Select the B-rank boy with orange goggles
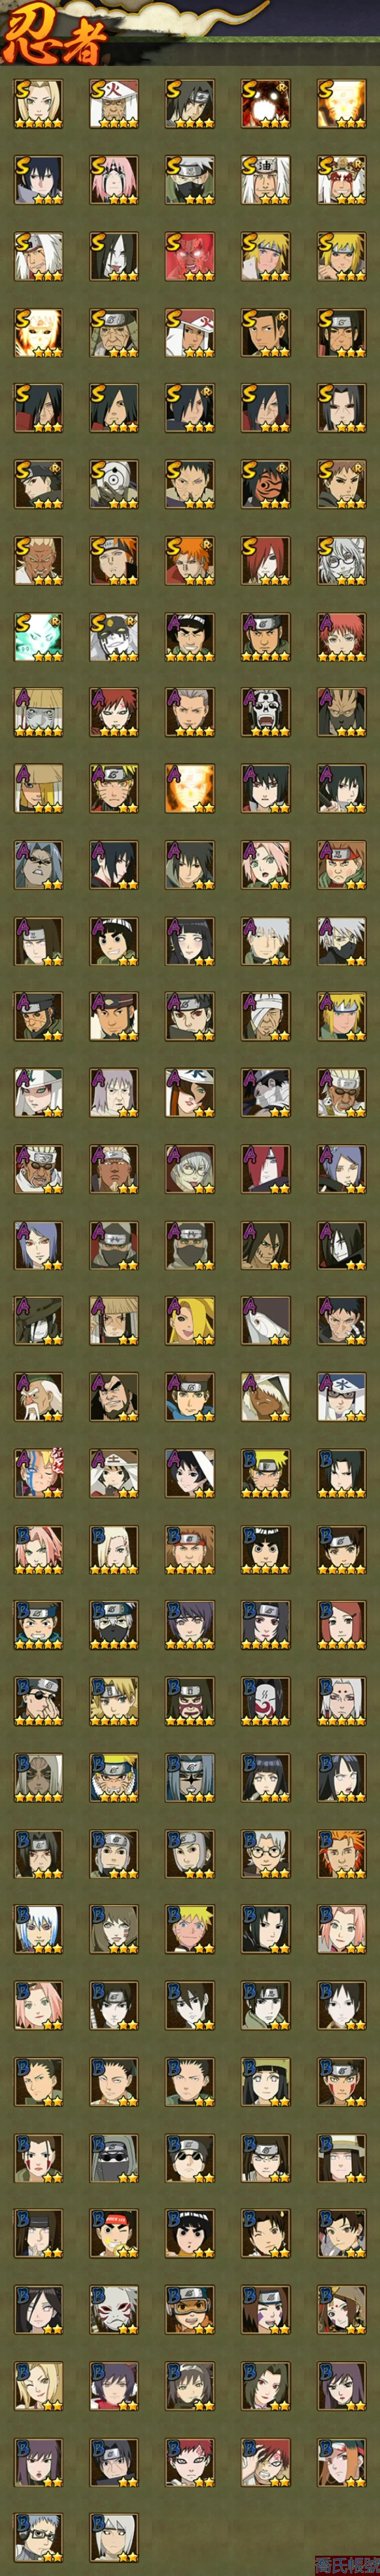The height and width of the screenshot is (2576, 380). tap(190, 2308)
